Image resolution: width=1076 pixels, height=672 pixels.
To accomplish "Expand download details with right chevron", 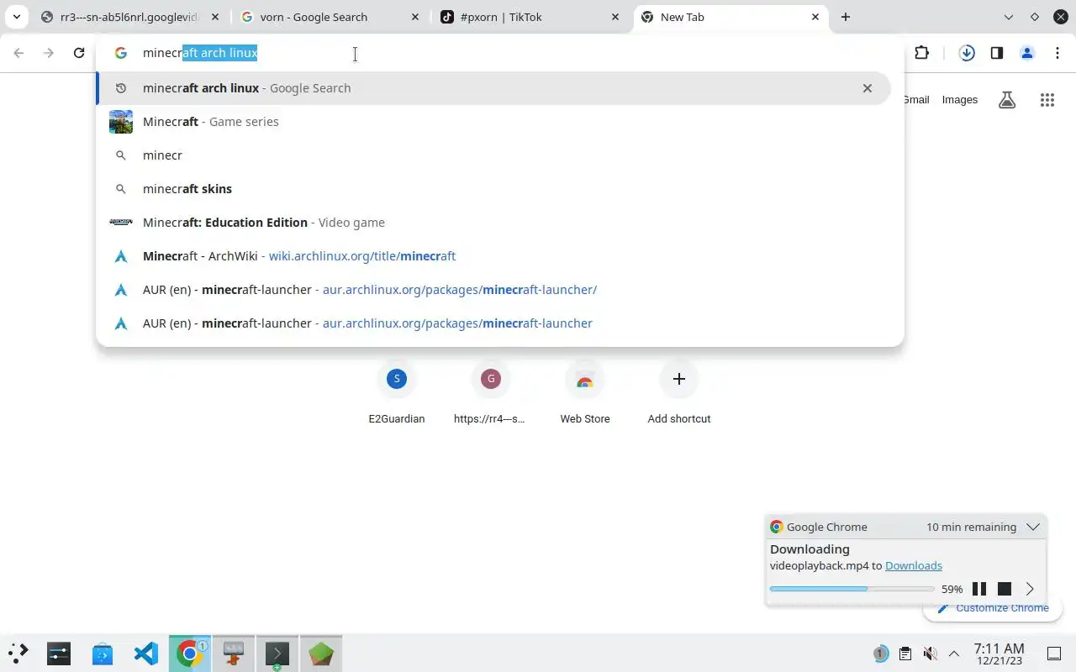I will (1030, 589).
